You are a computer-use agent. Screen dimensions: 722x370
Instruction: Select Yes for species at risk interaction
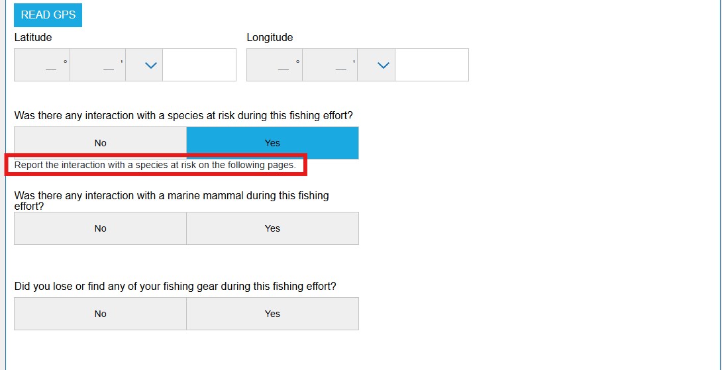[x=272, y=143]
